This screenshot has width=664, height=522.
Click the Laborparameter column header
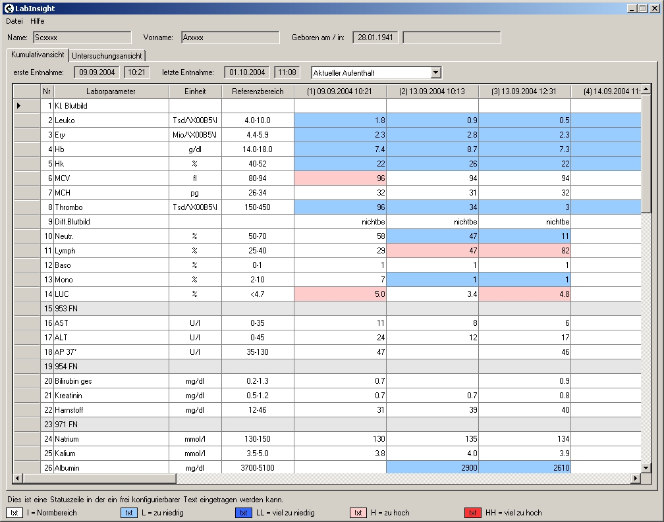pos(111,91)
